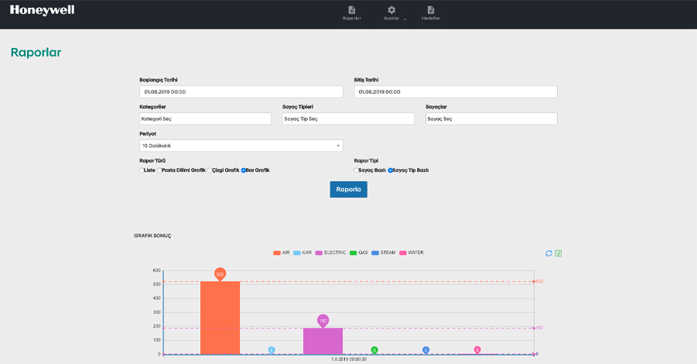Open the Hedefler page in the top navigation

coord(431,13)
